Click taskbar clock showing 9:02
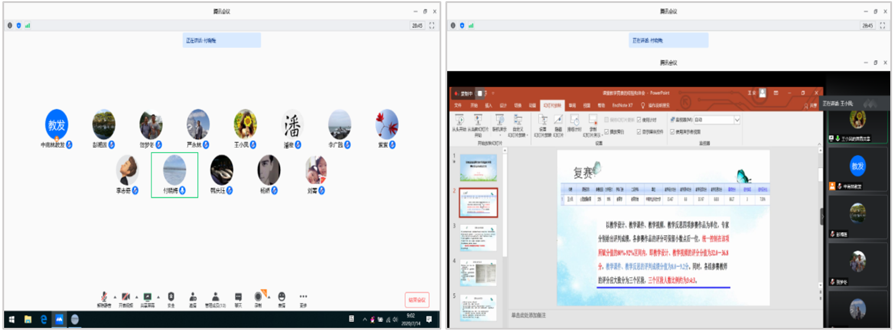 [x=410, y=320]
